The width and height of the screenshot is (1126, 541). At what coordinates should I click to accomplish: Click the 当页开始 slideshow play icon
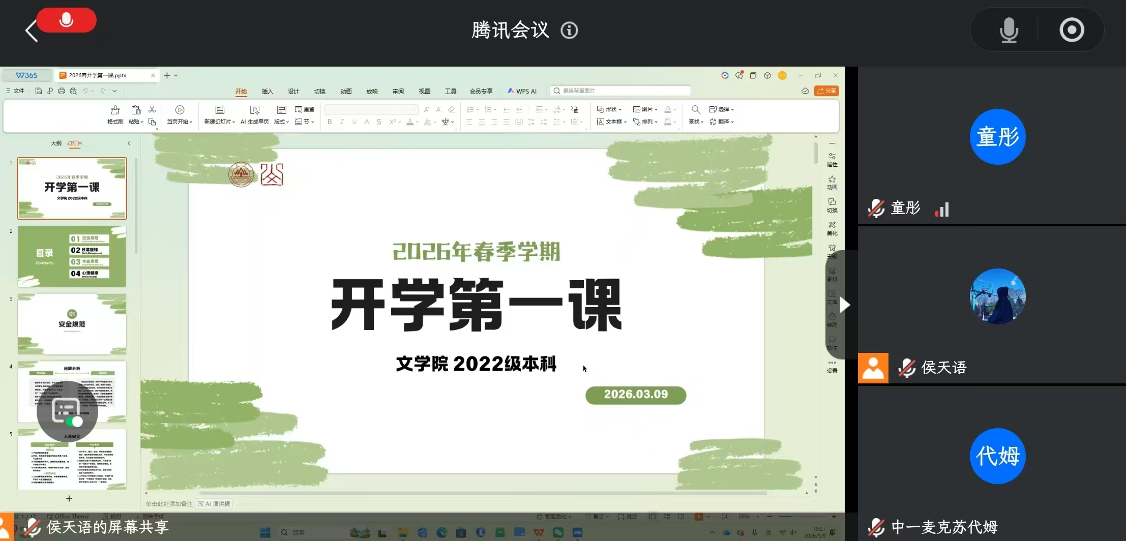[x=180, y=110]
